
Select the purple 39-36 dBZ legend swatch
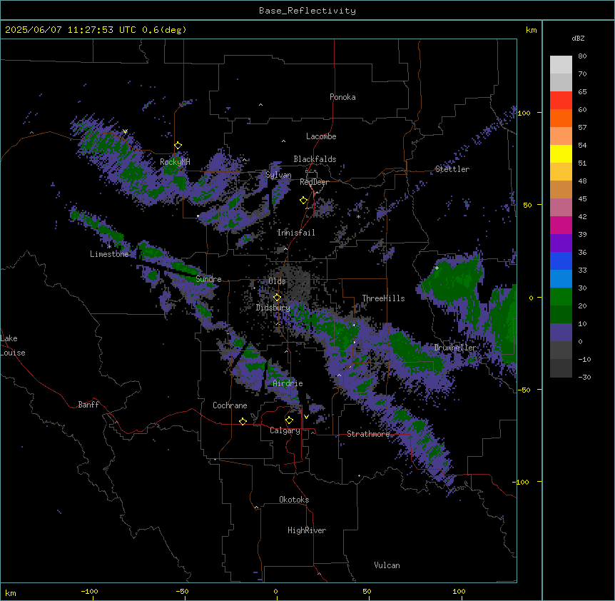561,243
